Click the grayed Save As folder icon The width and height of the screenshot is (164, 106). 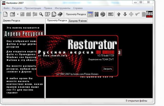(x=28, y=14)
